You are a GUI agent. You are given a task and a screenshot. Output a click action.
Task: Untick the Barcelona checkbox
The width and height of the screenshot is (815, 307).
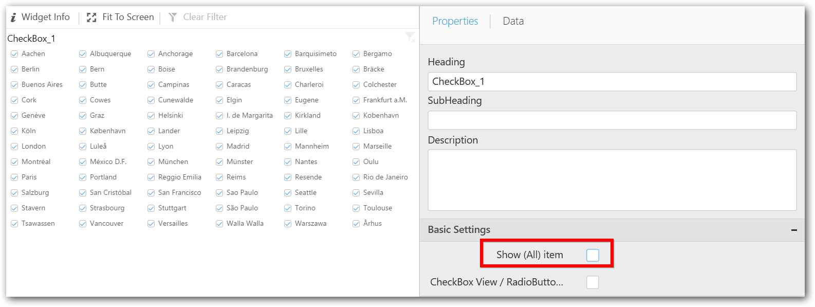point(219,54)
